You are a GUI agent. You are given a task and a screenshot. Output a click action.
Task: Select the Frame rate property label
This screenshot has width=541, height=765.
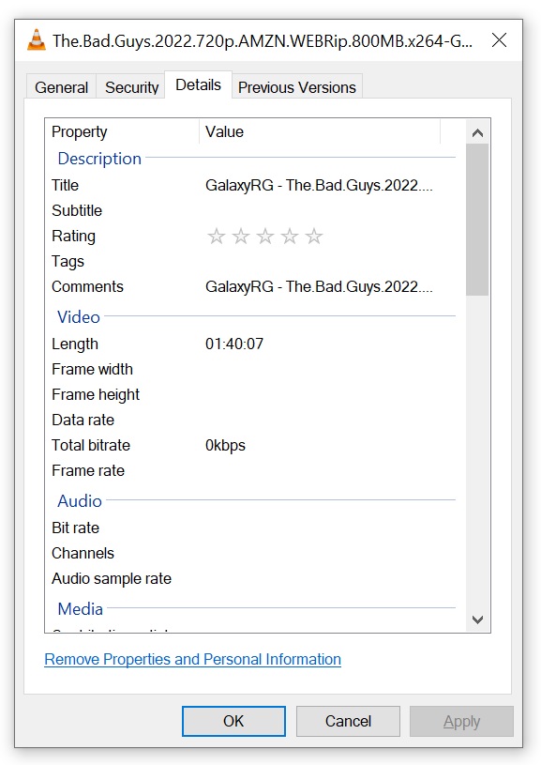88,471
